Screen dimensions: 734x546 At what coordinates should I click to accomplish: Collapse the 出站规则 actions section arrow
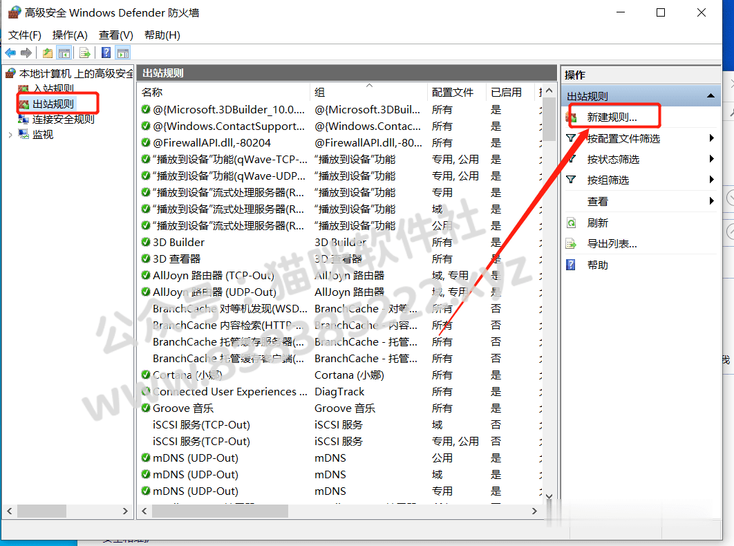(711, 95)
